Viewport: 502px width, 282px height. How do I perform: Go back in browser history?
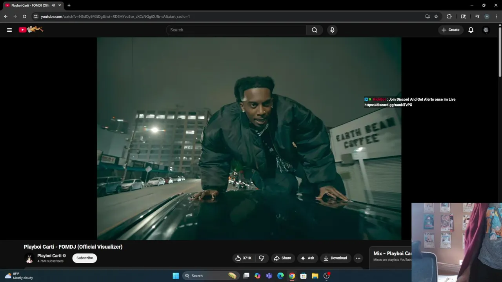coord(5,16)
